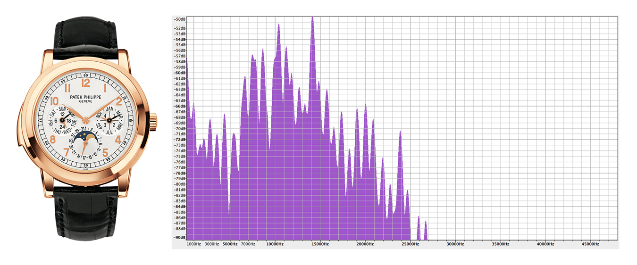Click the -62dB axis label
This screenshot has height=265, width=637.
tap(180, 83)
